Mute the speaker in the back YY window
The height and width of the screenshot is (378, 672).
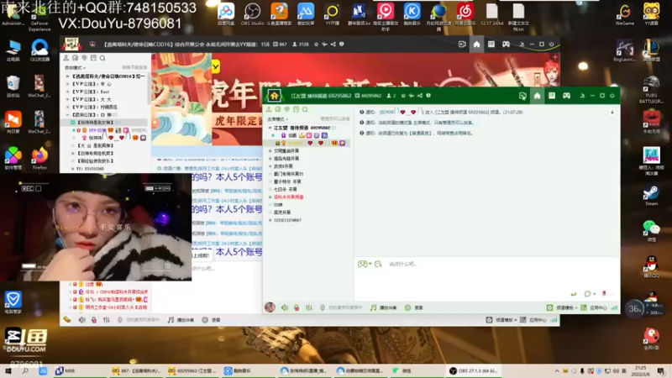click(x=82, y=320)
